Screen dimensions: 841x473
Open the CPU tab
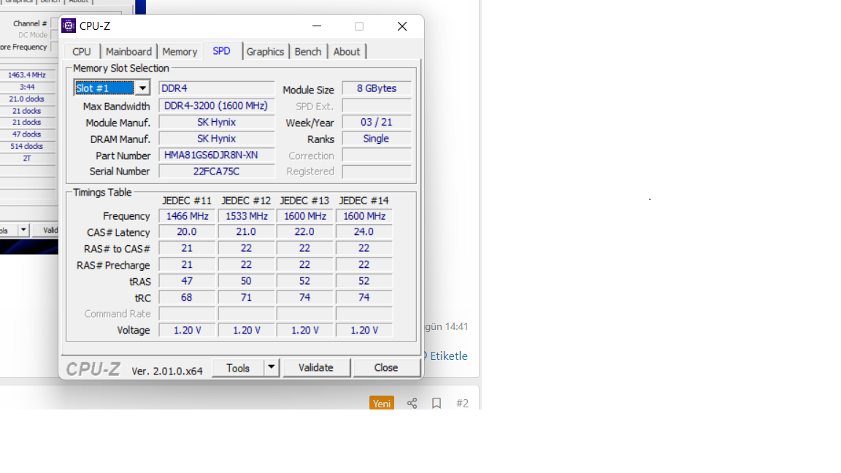[x=82, y=52]
